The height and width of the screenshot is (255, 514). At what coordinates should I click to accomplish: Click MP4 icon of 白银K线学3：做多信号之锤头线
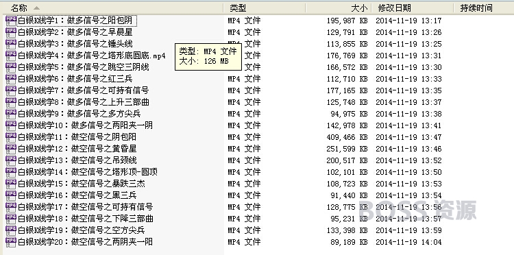coord(11,44)
